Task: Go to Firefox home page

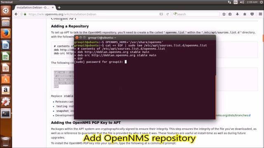Action: coord(245,14)
